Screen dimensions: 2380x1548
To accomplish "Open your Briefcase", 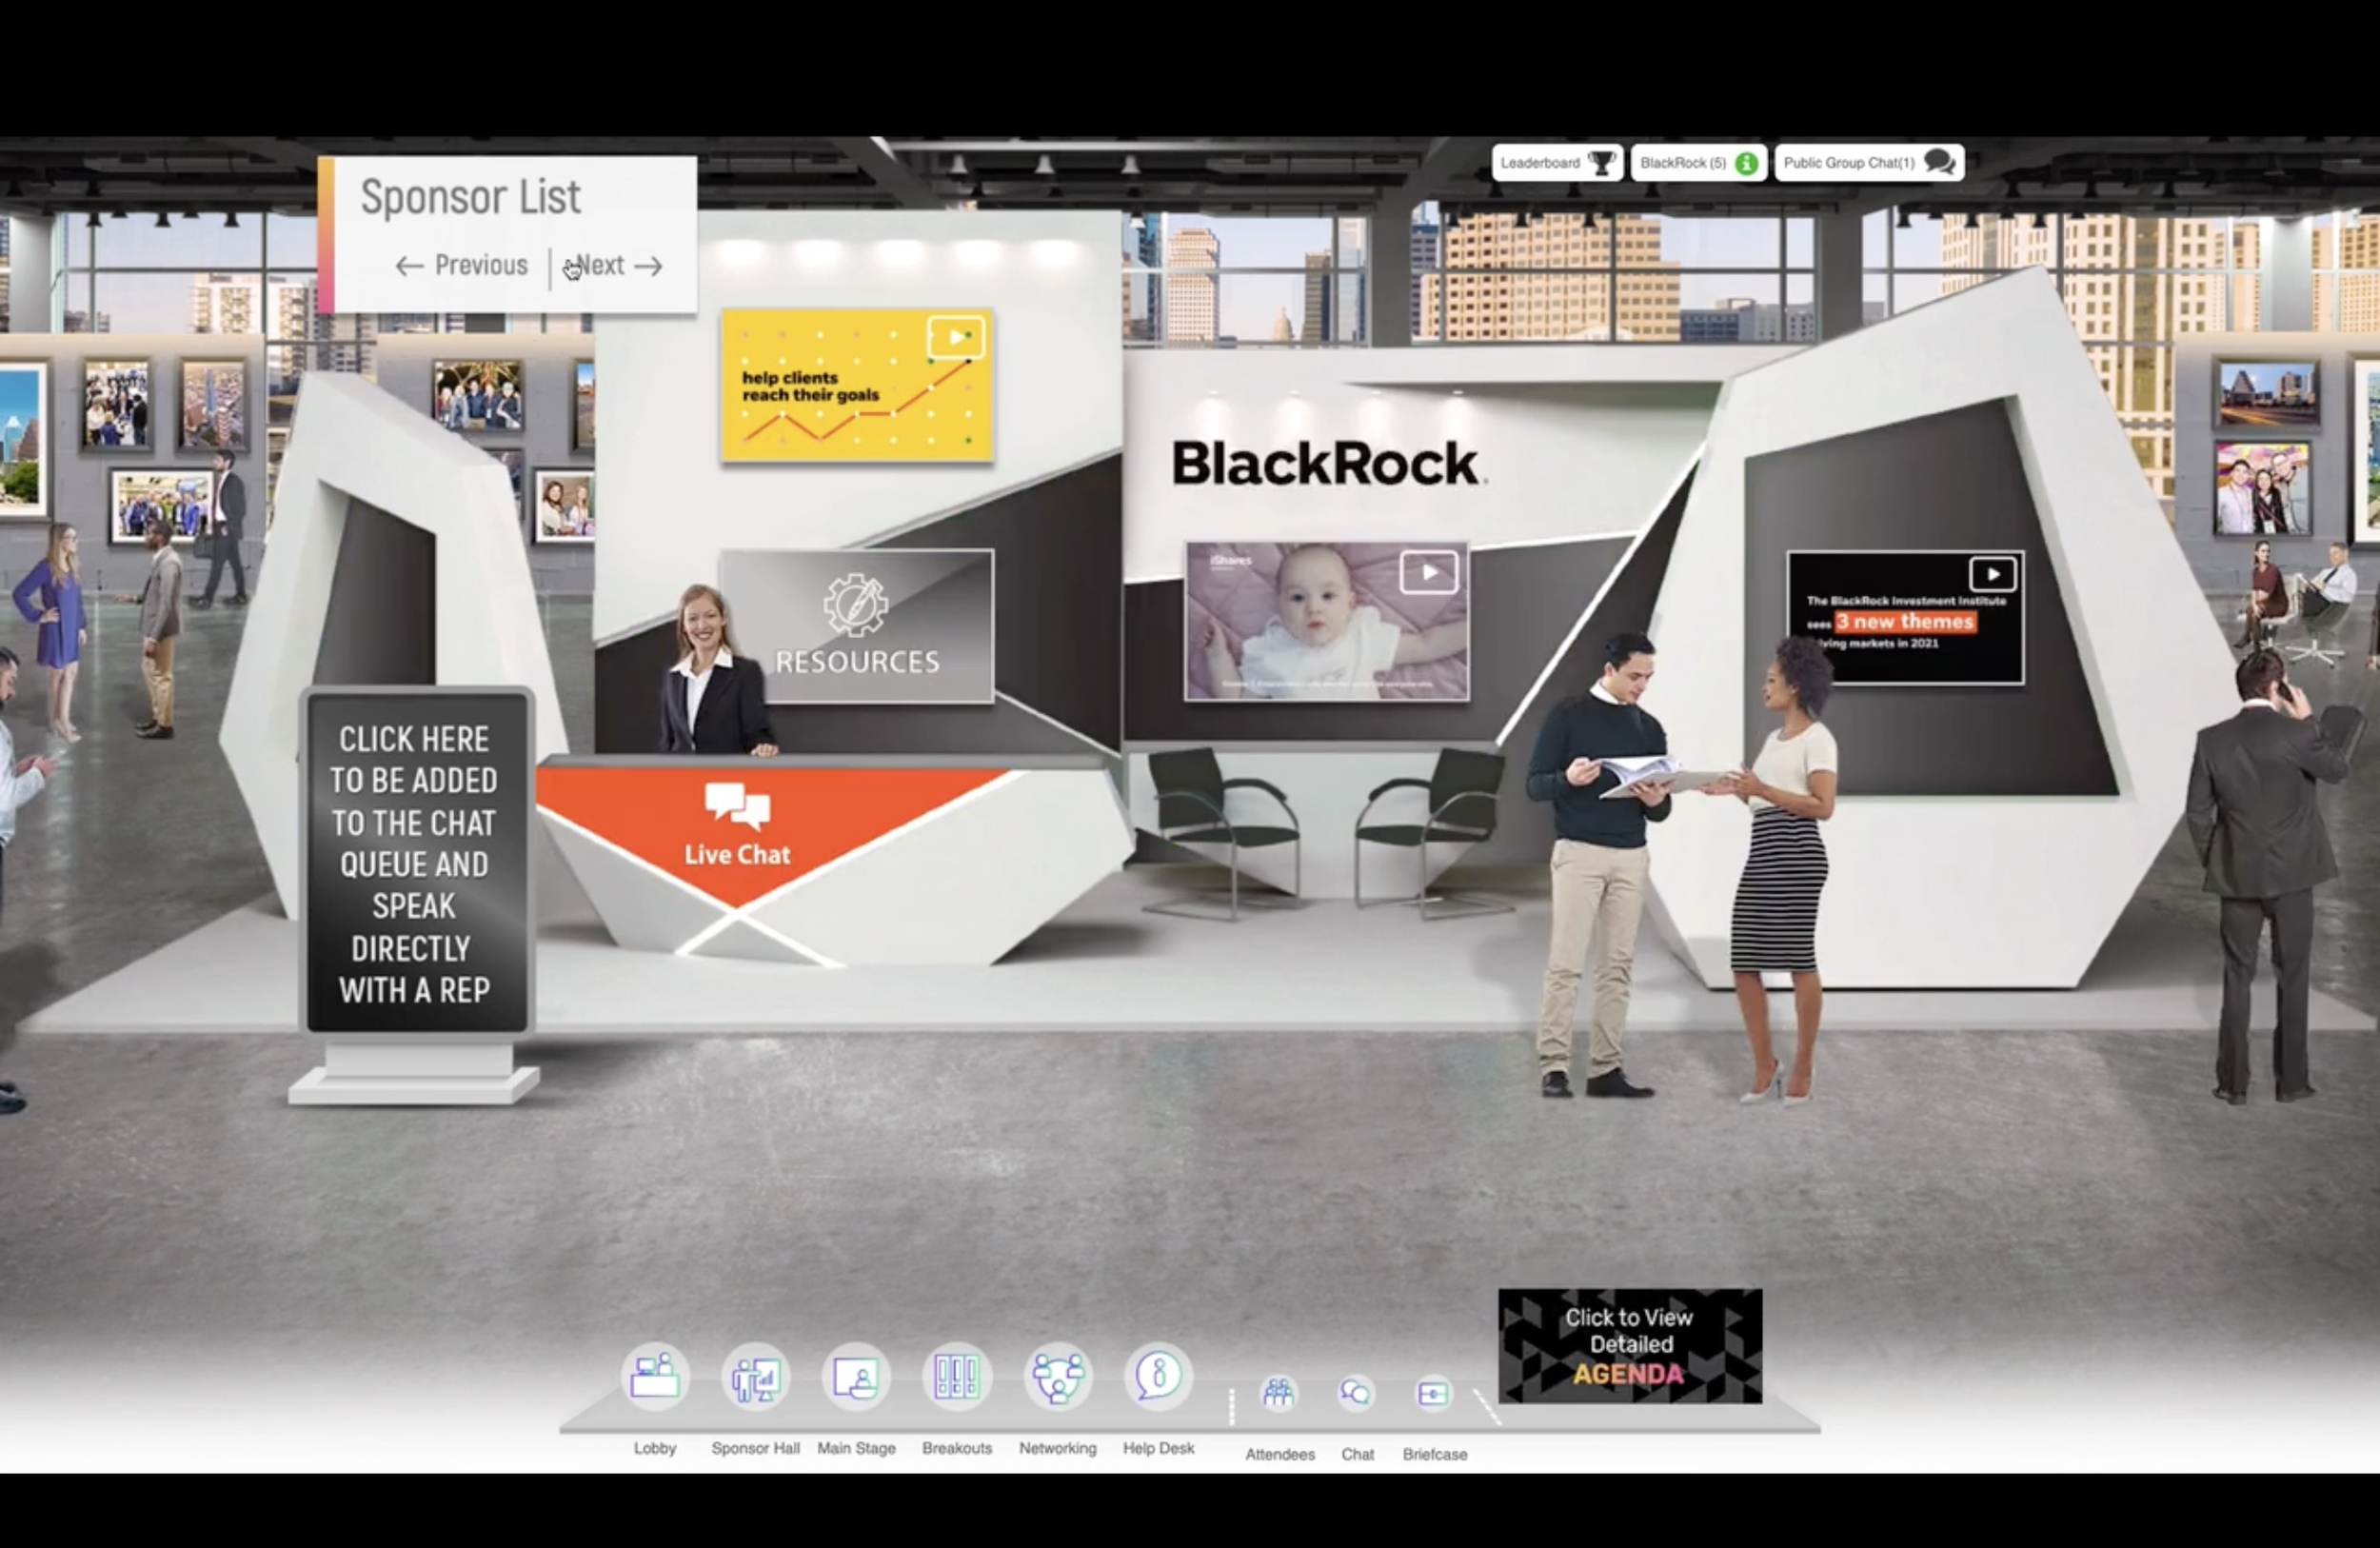I will [1433, 1390].
